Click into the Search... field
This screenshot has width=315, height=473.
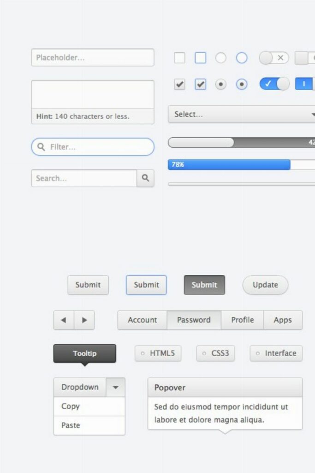(84, 178)
